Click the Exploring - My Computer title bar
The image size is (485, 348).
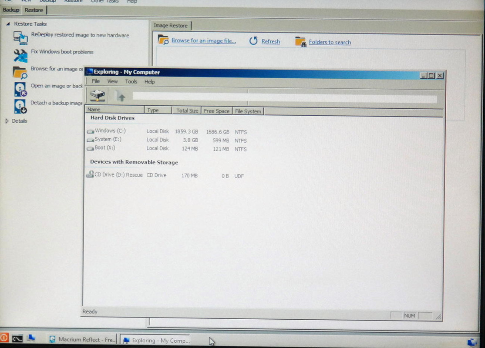click(x=252, y=73)
